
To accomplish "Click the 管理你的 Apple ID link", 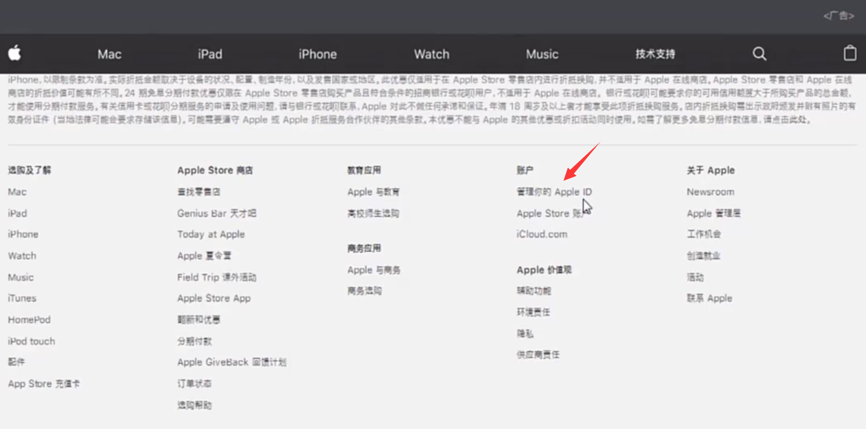I will 554,192.
